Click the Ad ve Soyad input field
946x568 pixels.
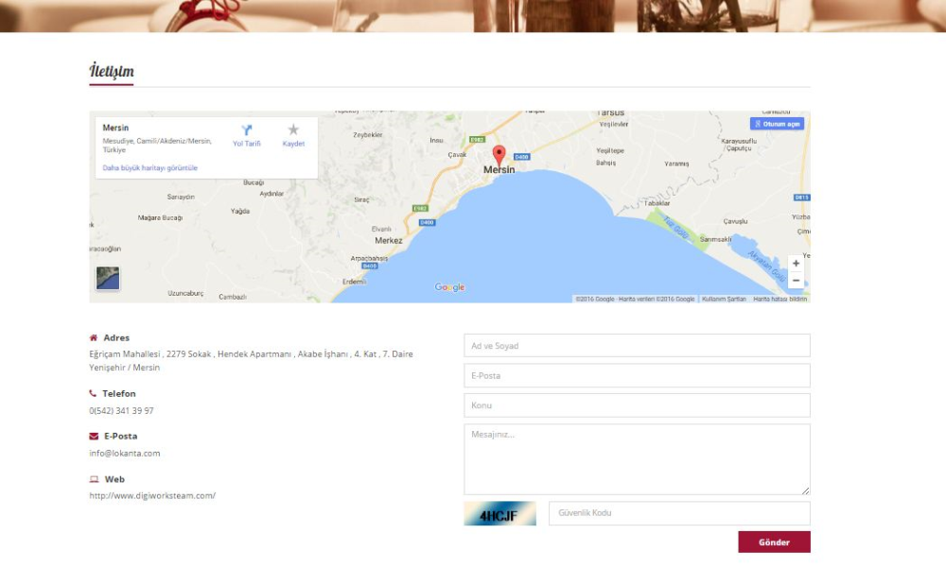point(637,346)
